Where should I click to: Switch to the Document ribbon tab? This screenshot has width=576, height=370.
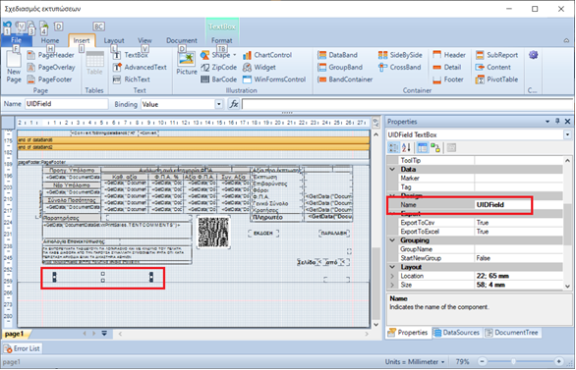click(182, 40)
